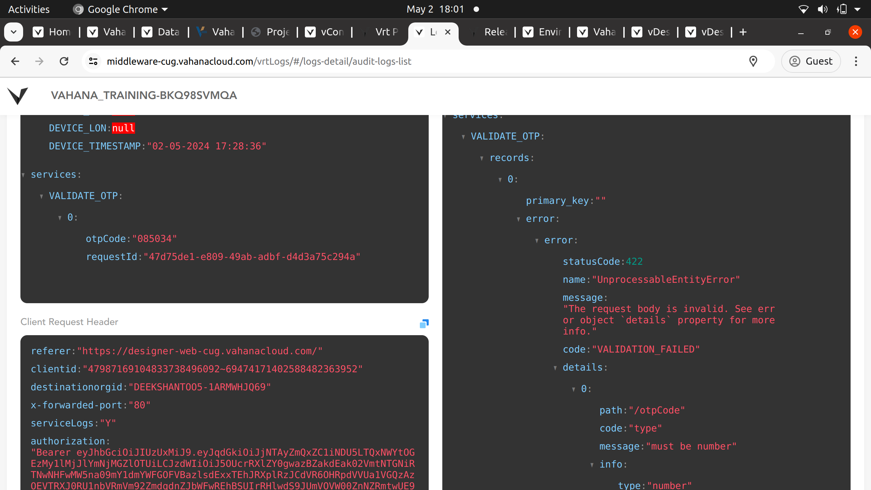Copy the Client Request Header content

pos(424,323)
